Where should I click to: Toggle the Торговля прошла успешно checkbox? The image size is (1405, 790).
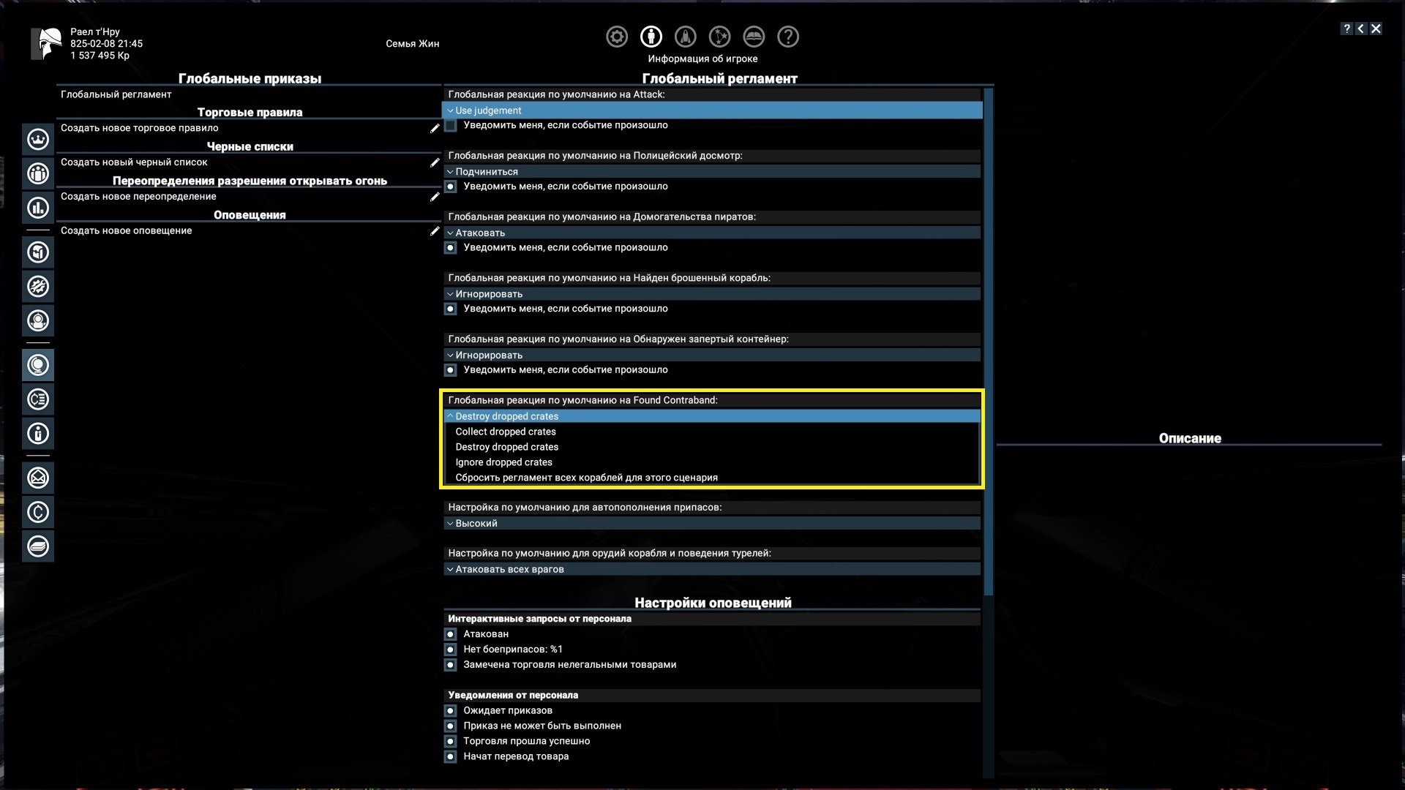pos(451,742)
